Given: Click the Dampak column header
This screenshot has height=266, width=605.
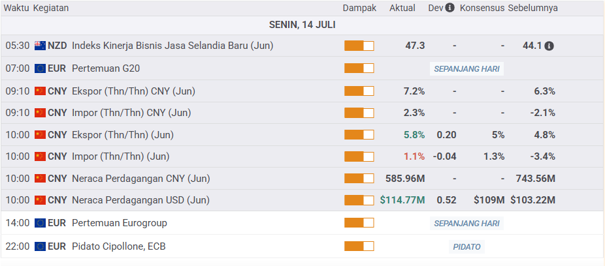Looking at the screenshot, I should click(359, 8).
